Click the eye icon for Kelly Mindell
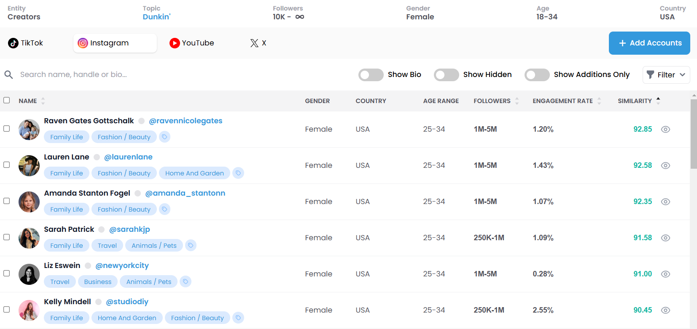The image size is (697, 329). (x=665, y=310)
